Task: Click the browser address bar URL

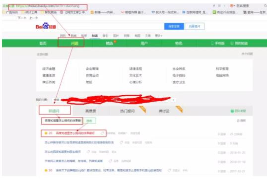Action: [x=48, y=6]
